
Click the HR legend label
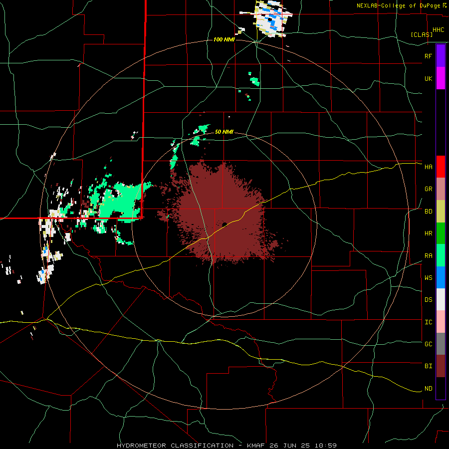(x=428, y=233)
